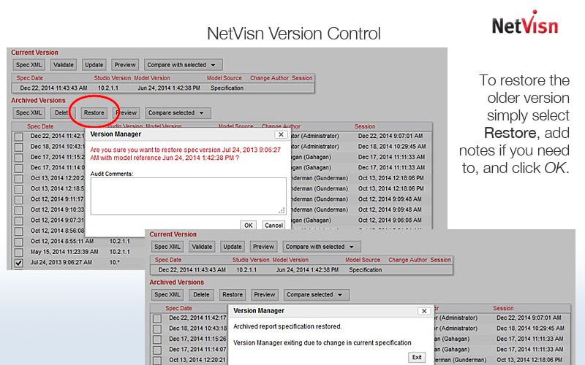
Task: Click Spec XML under upper screenshot's Current Version
Action: tap(29, 65)
